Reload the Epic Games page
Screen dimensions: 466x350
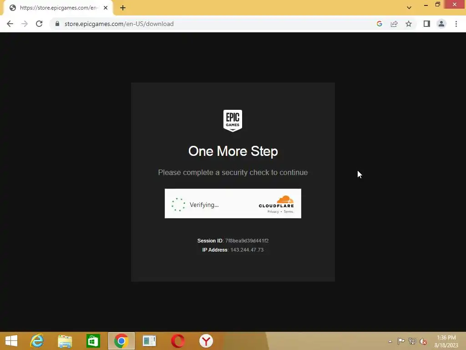pos(39,24)
